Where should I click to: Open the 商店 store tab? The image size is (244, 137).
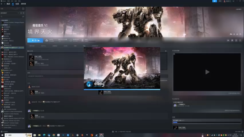(x=9, y=4)
